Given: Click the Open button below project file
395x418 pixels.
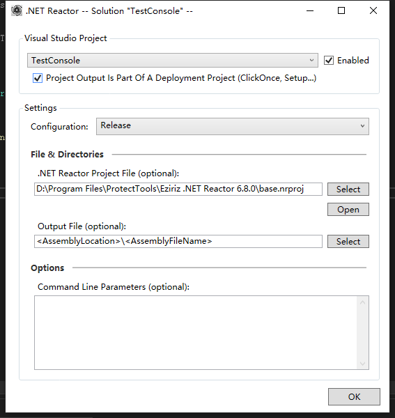Looking at the screenshot, I should [348, 210].
